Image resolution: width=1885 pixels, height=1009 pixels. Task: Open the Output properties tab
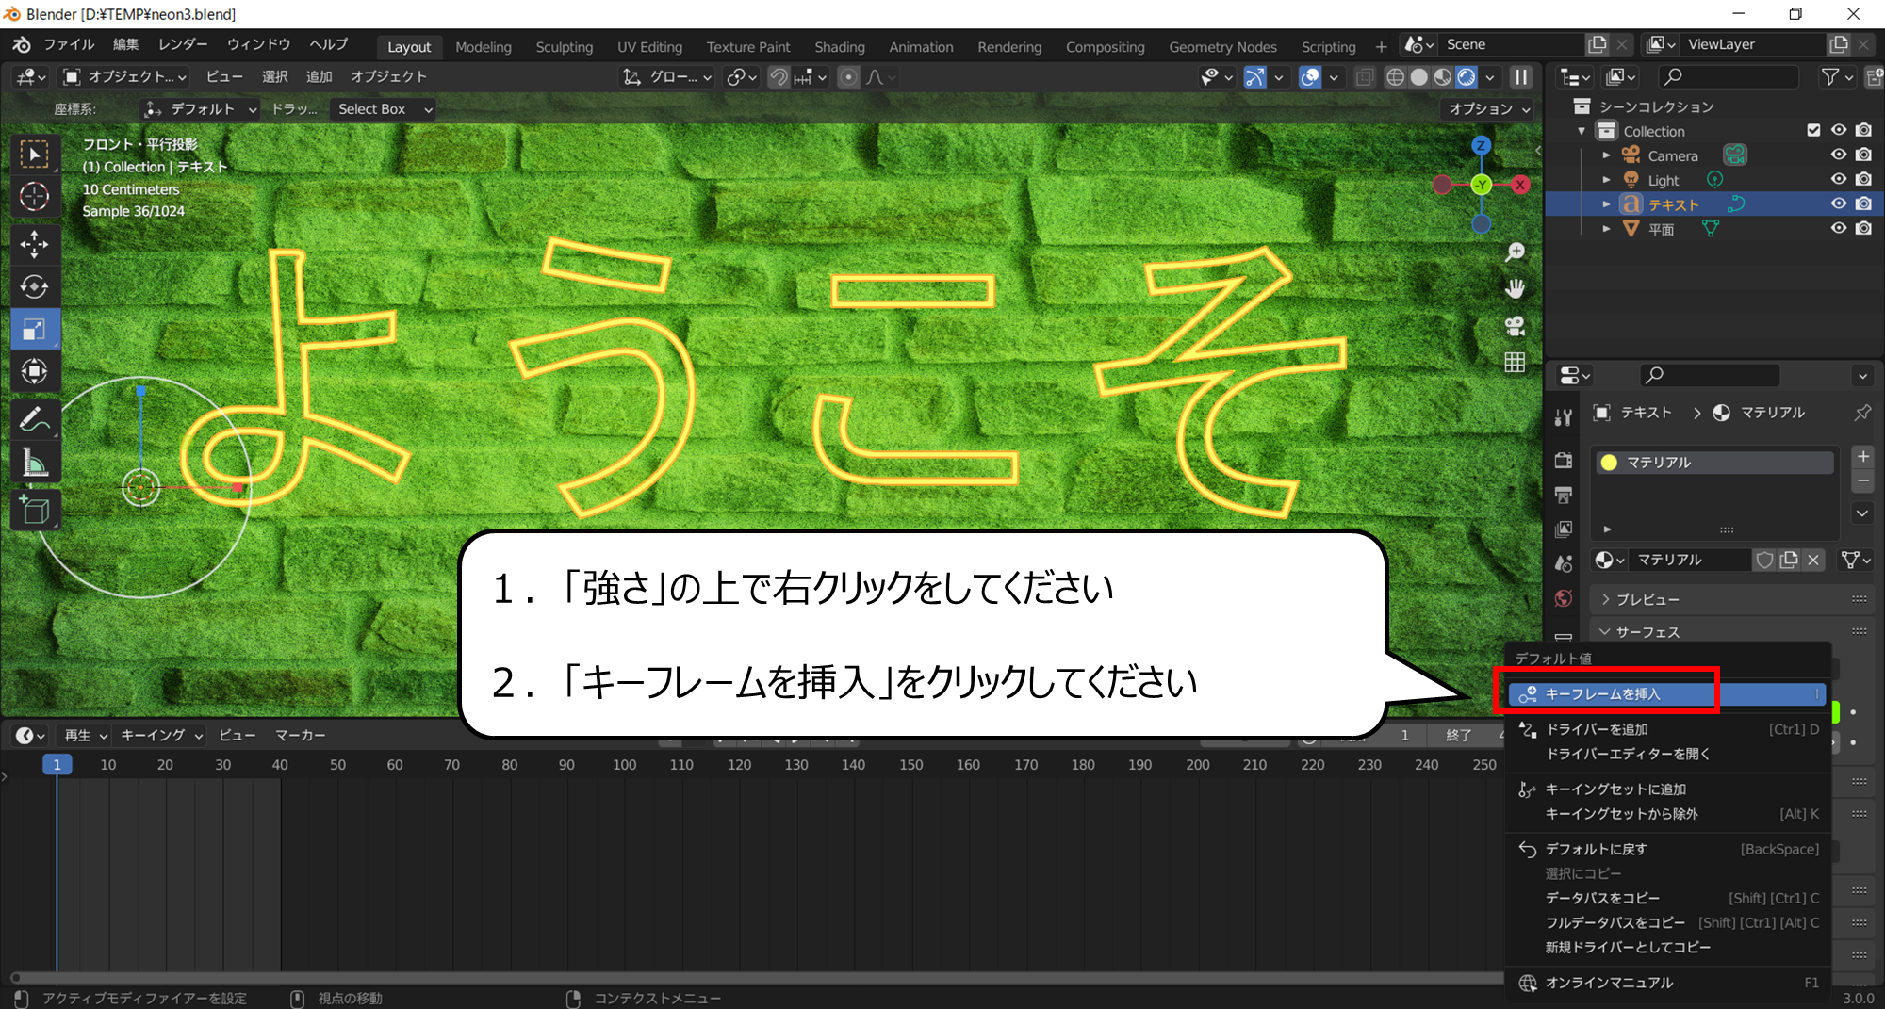1564,495
